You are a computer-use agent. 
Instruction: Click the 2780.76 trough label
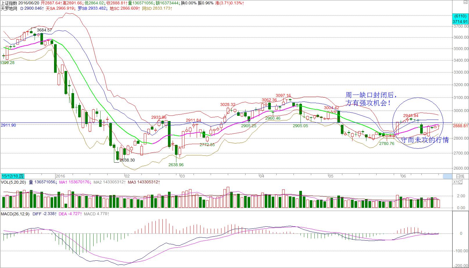(x=387, y=143)
